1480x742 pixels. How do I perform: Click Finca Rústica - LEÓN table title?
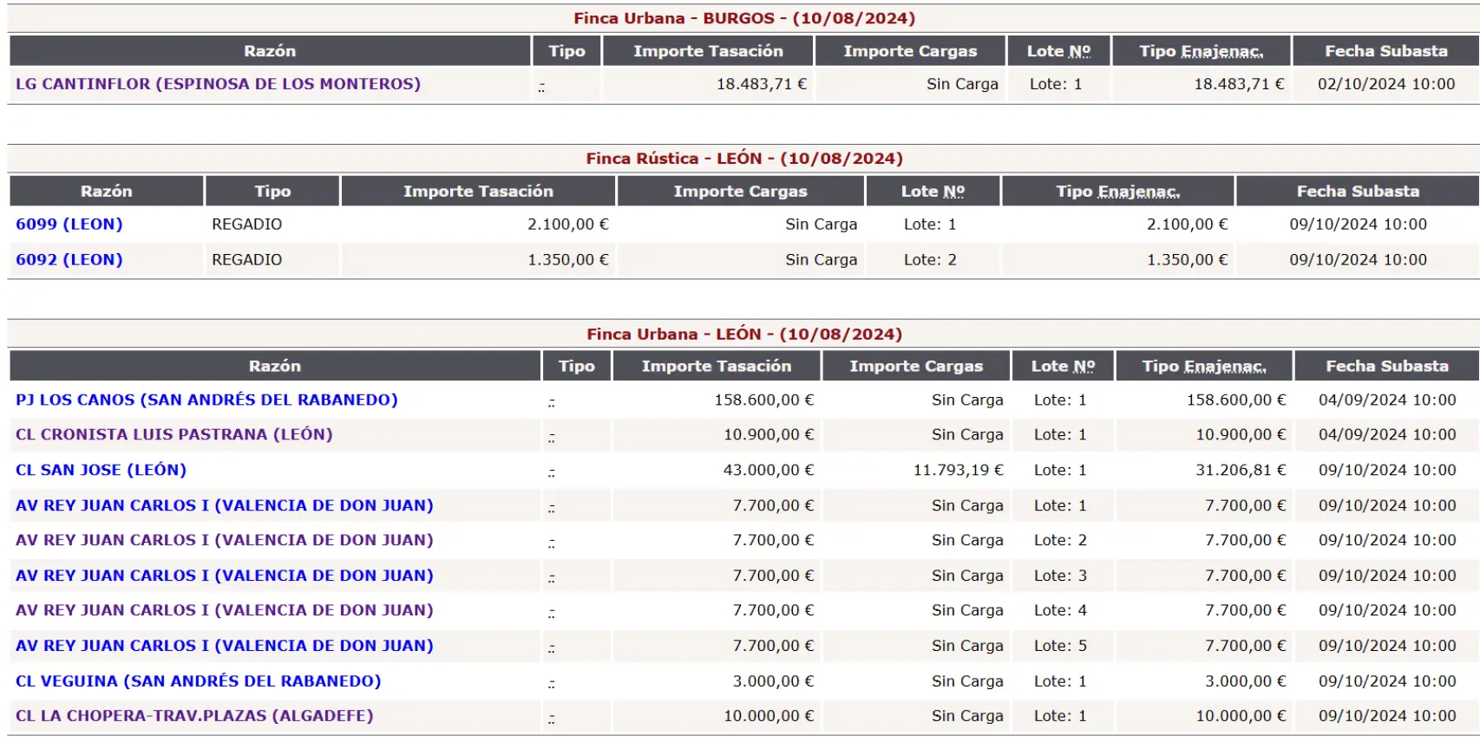744,159
